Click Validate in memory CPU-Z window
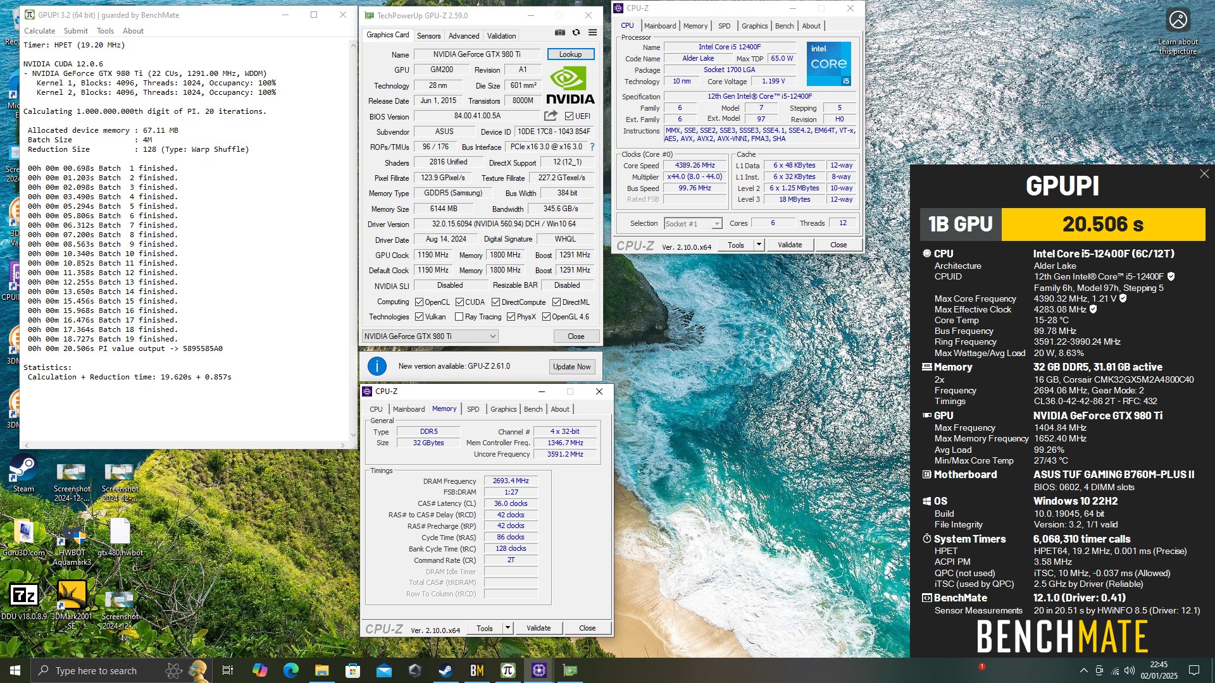The image size is (1215, 683). [x=539, y=628]
